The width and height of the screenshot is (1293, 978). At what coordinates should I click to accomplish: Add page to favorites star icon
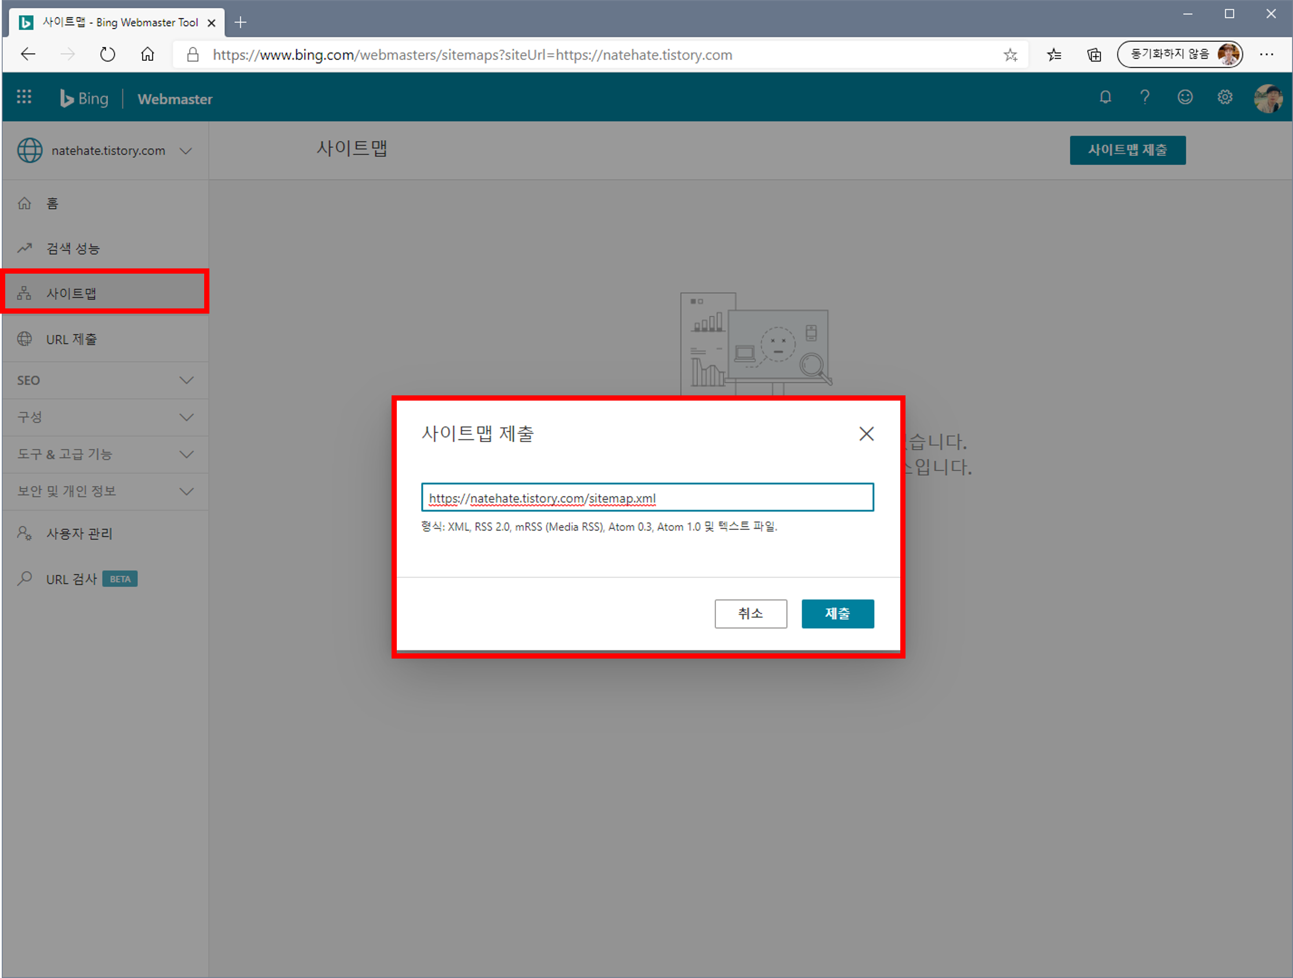coord(1010,55)
